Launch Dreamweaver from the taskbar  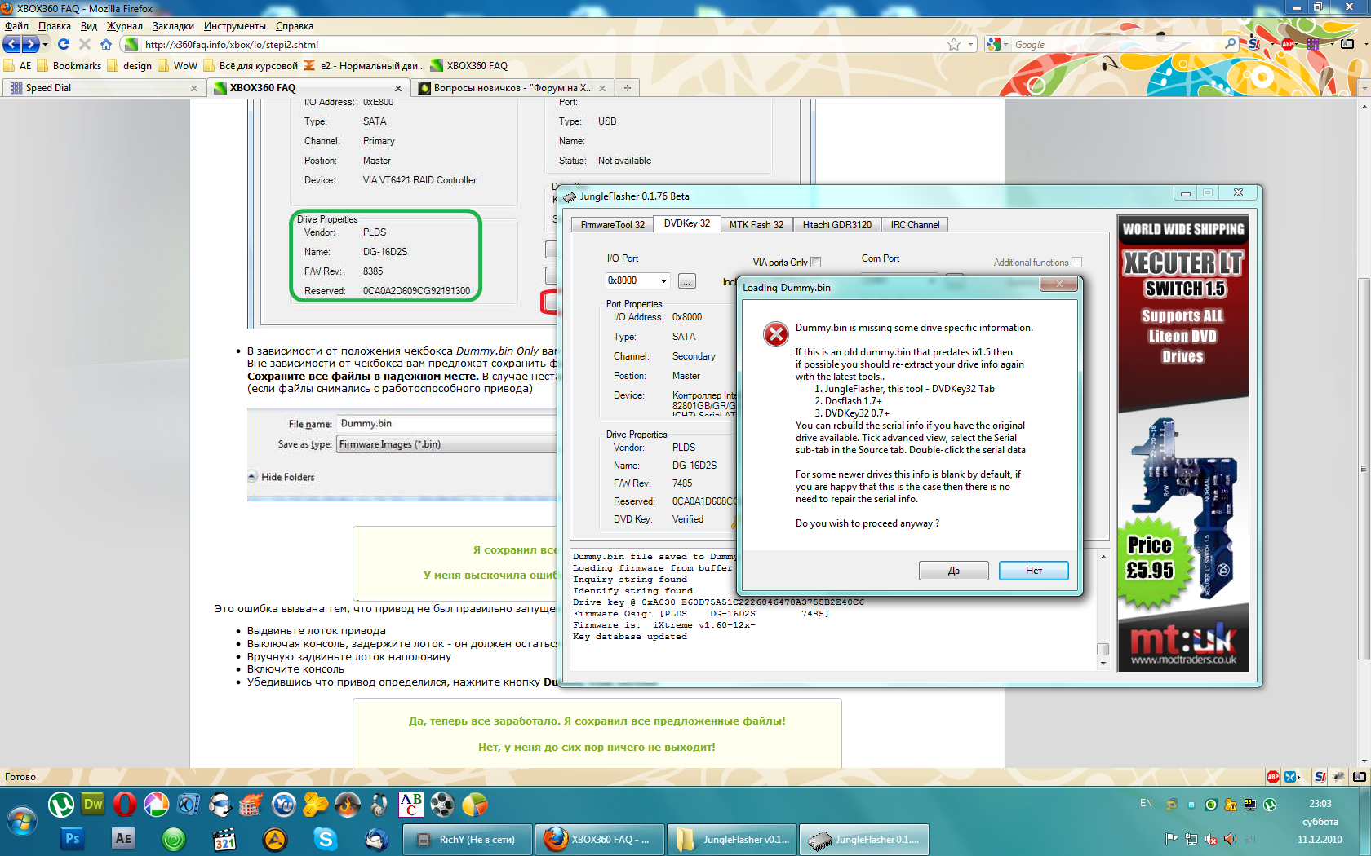coord(93,805)
